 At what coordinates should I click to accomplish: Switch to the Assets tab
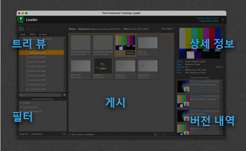click(x=23, y=35)
